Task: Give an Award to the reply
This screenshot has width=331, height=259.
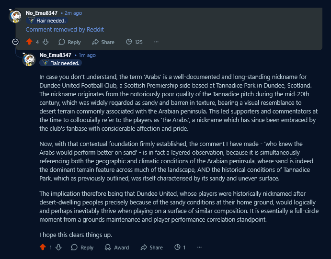Action: [116, 248]
